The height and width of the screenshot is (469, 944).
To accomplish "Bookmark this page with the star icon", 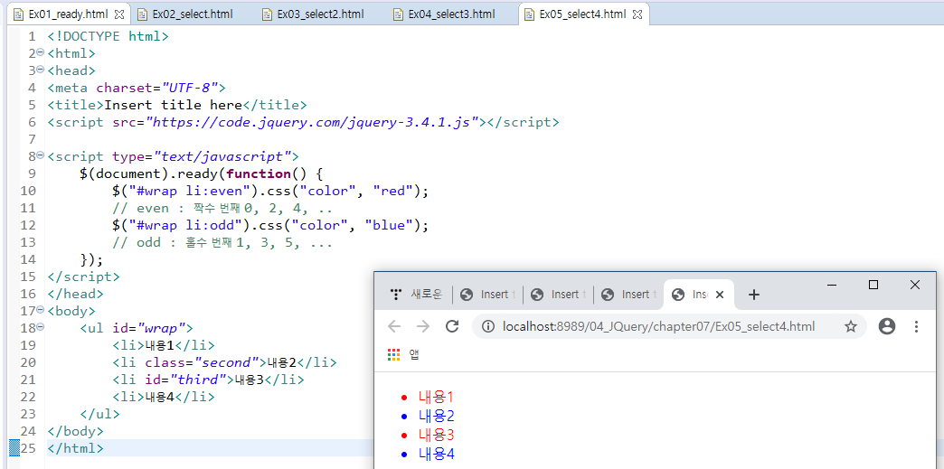I will [850, 326].
